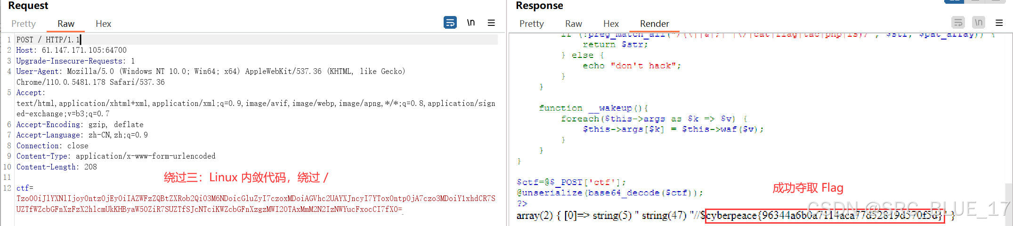Click the Accept-Language zh-CN header line
Viewport: 1013px width, 226px height.
(x=82, y=135)
